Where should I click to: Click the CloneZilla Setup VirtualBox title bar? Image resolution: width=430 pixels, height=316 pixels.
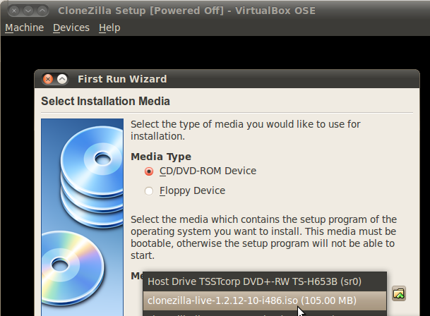tap(215, 11)
